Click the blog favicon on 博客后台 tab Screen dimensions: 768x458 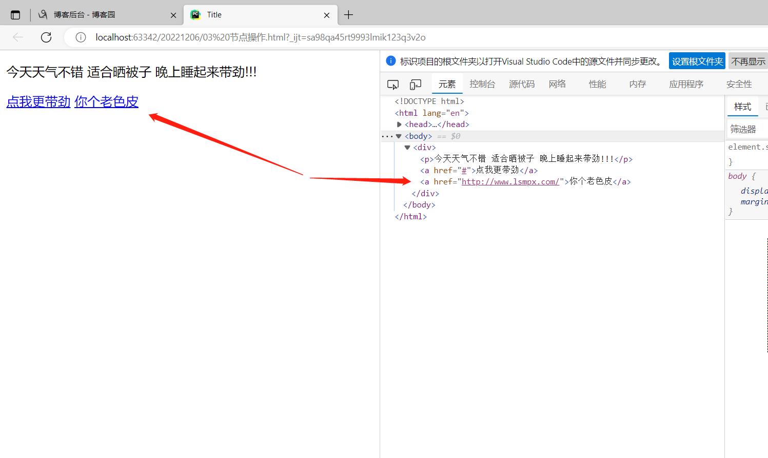pyautogui.click(x=43, y=15)
